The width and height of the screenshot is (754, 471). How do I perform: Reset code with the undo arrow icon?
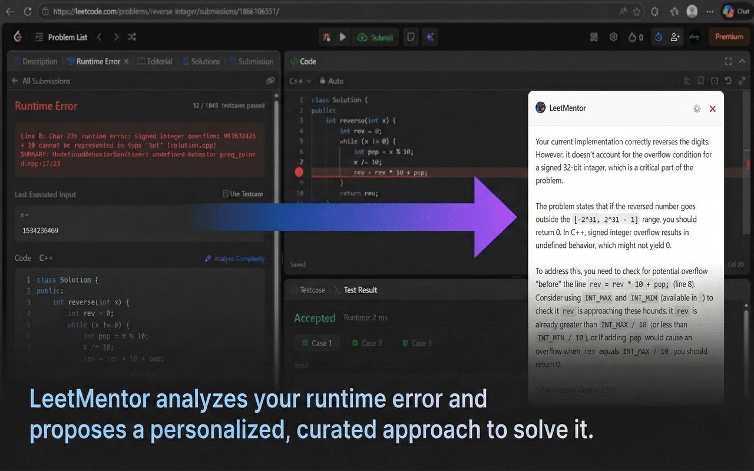tap(728, 81)
